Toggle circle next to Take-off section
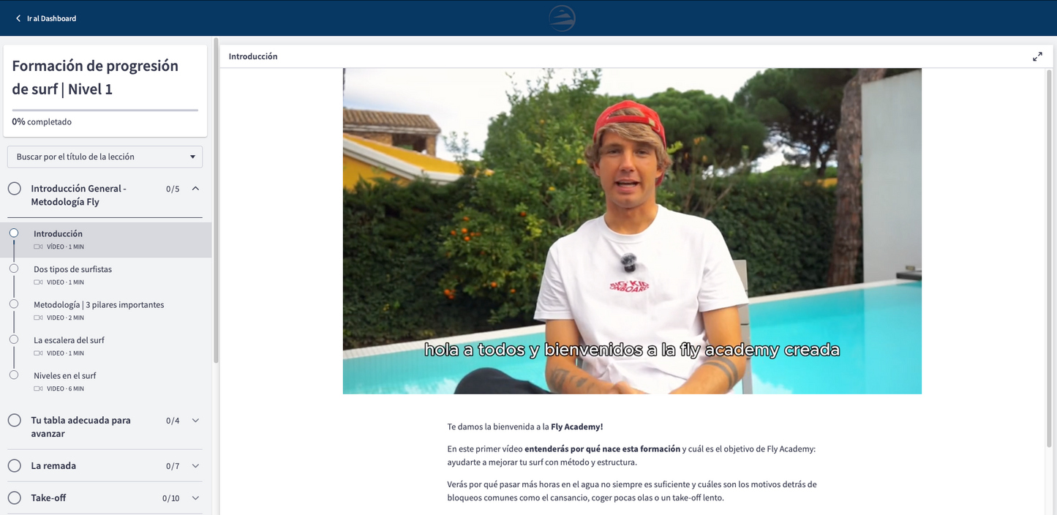The image size is (1057, 515). [15, 498]
